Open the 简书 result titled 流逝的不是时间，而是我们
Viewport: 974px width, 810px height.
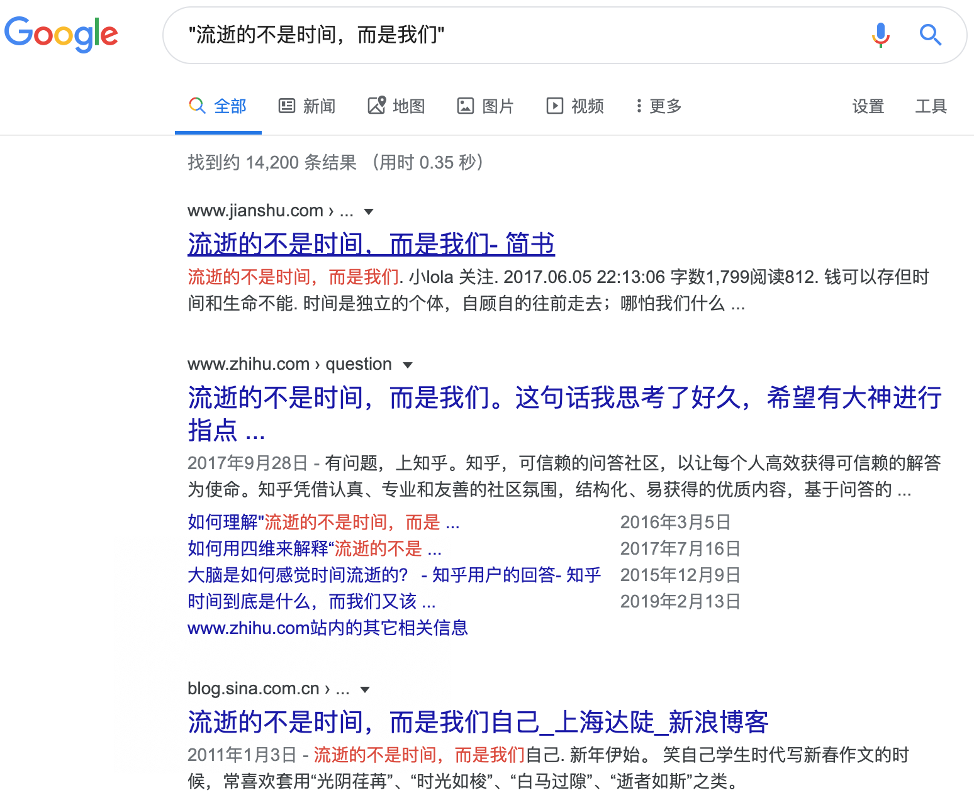pyautogui.click(x=371, y=244)
